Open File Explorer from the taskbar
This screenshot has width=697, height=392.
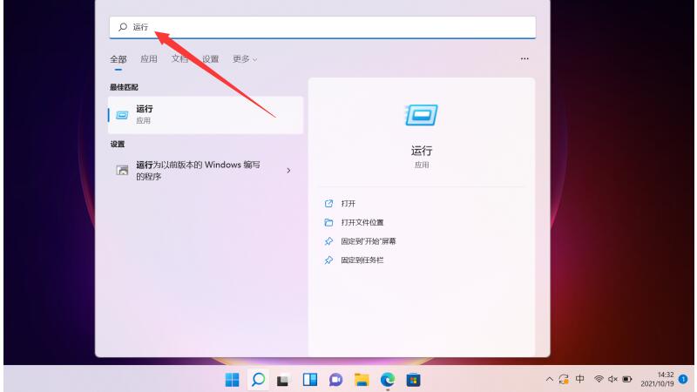[362, 380]
